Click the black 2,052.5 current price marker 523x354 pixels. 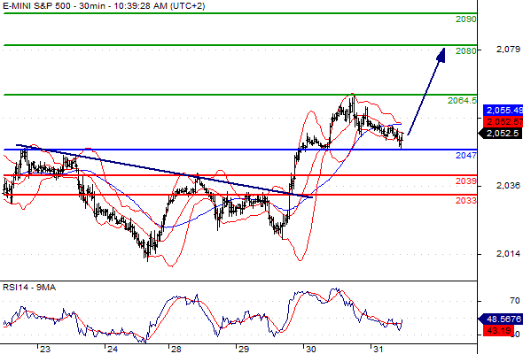(x=501, y=134)
